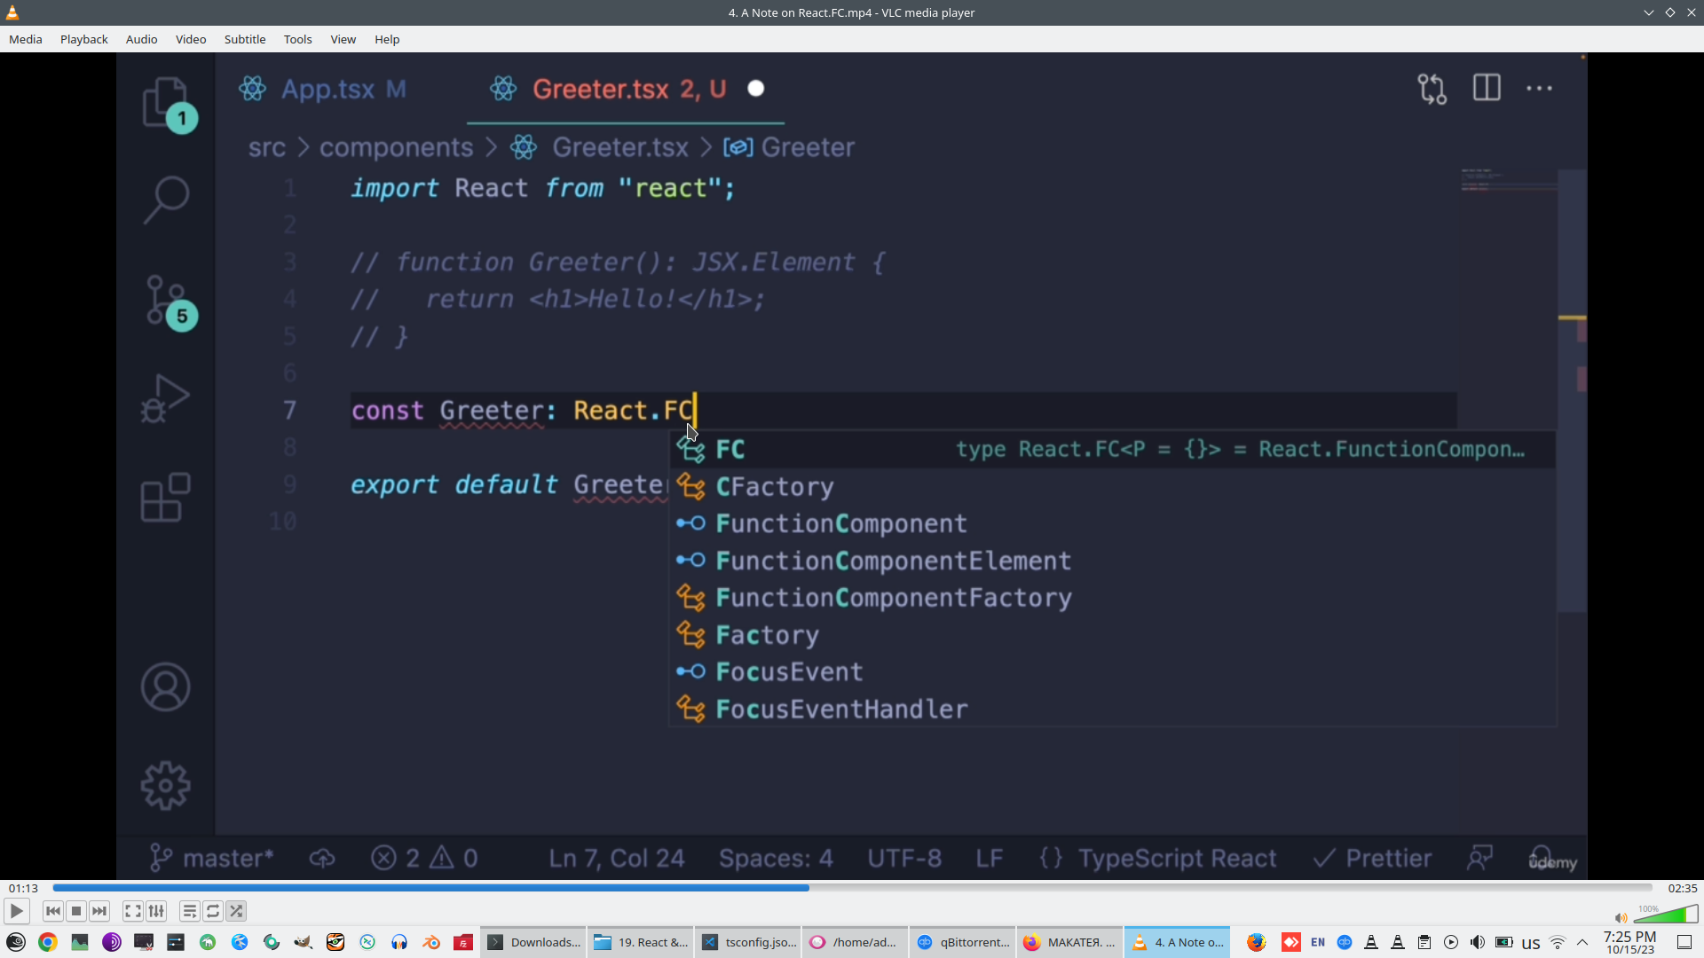The width and height of the screenshot is (1704, 958).
Task: Toggle loop repeat mode
Action: (213, 911)
